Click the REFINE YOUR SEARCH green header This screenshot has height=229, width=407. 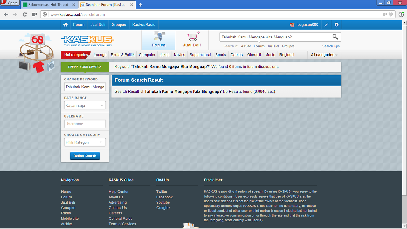coord(85,67)
